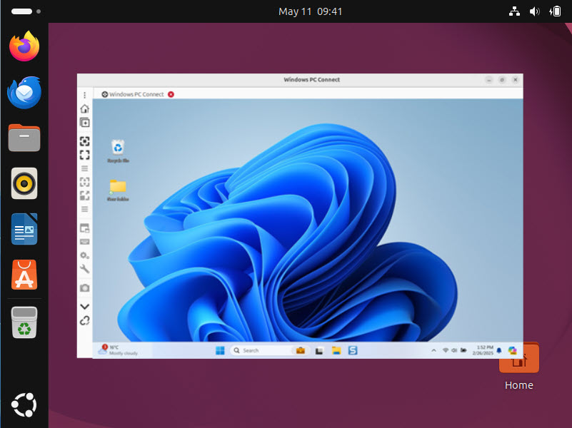Select the Recycle Bin on remote desktop

tap(118, 151)
